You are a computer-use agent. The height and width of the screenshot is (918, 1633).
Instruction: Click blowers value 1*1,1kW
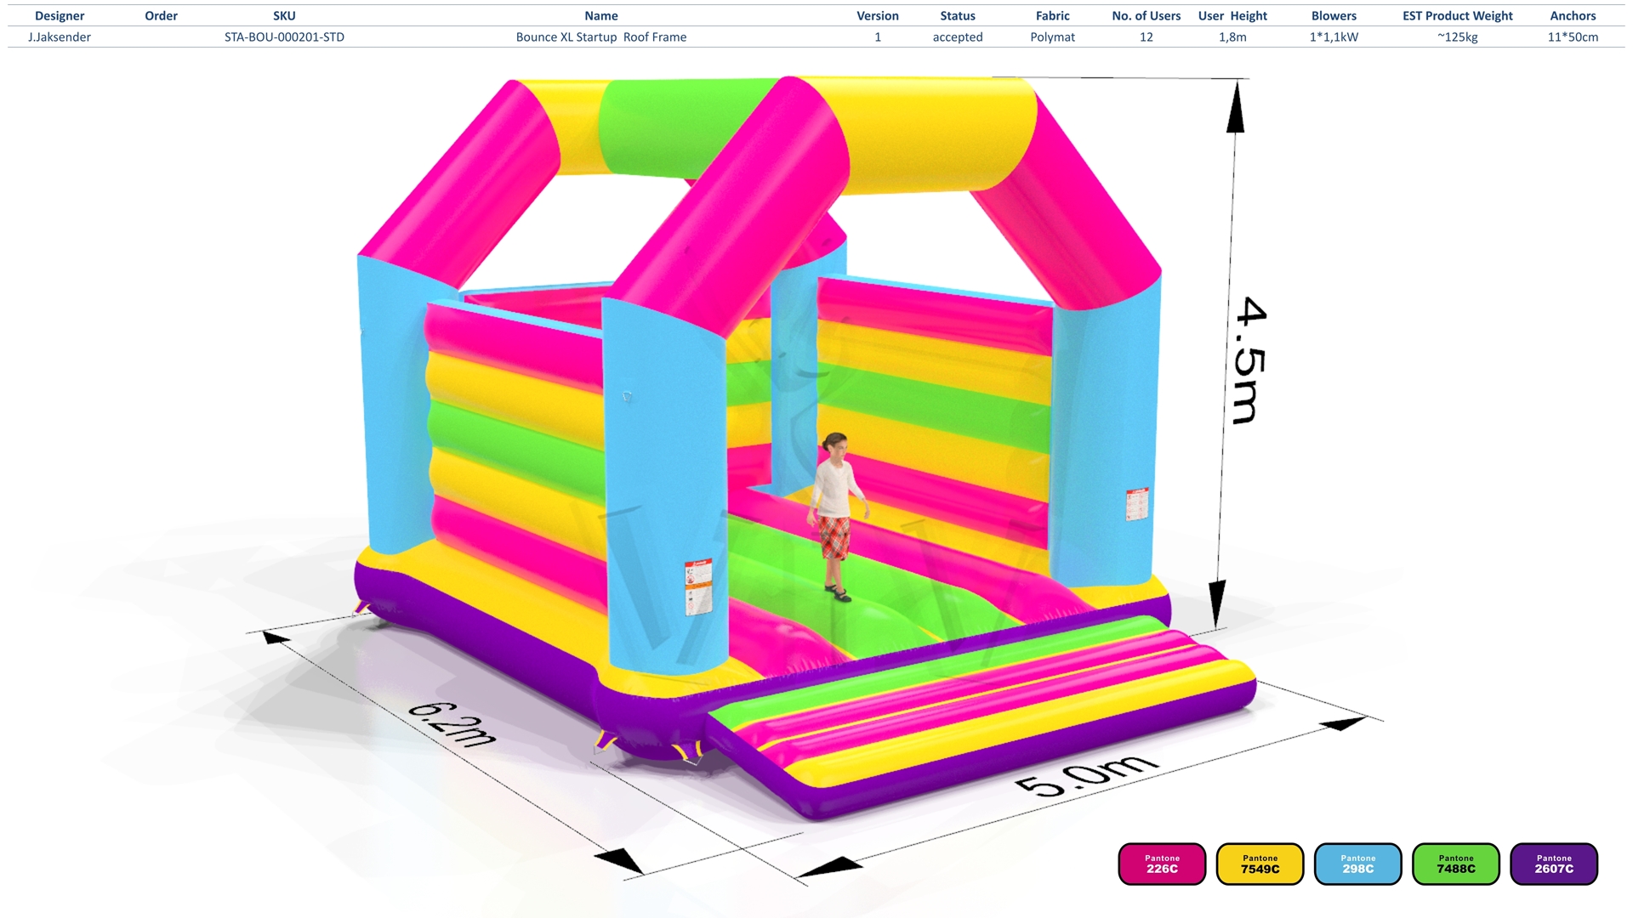tap(1334, 37)
